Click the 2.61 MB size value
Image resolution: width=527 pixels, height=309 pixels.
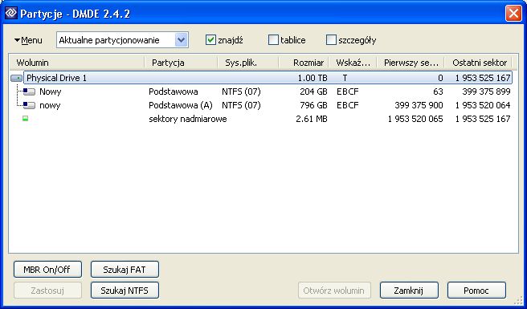point(312,119)
